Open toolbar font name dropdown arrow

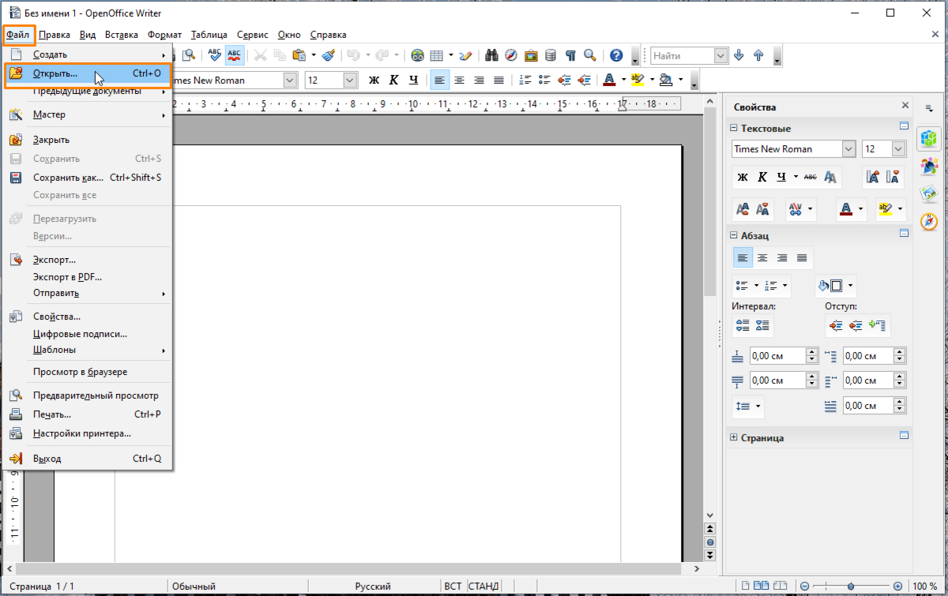pyautogui.click(x=291, y=80)
